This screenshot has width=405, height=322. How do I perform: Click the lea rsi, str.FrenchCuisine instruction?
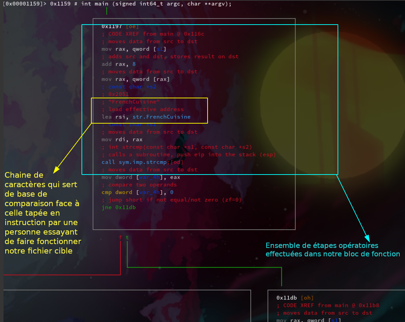pos(146,117)
